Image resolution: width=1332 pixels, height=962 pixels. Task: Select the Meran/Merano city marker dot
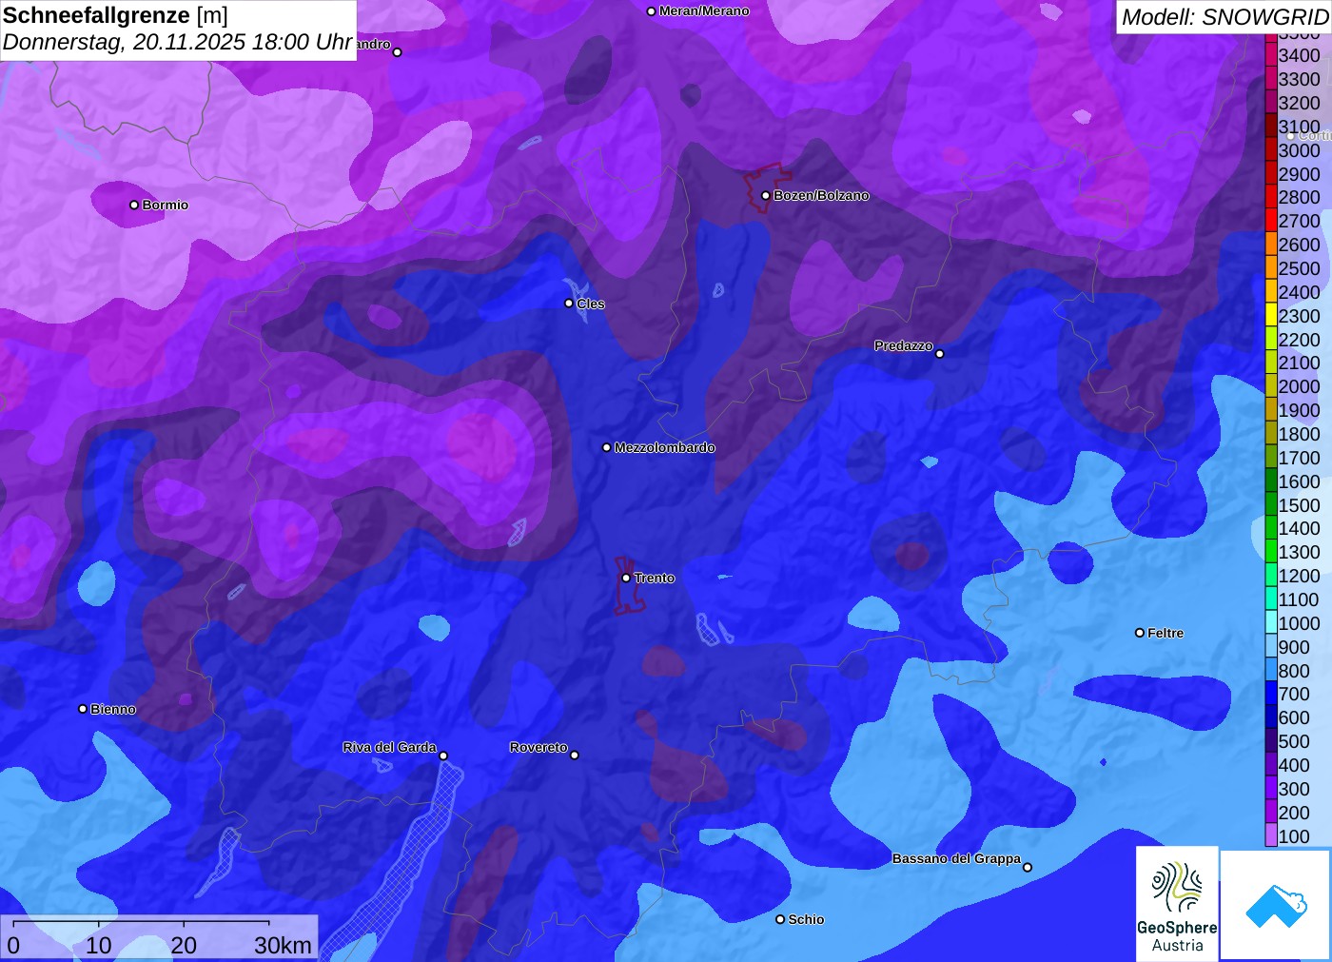(651, 11)
